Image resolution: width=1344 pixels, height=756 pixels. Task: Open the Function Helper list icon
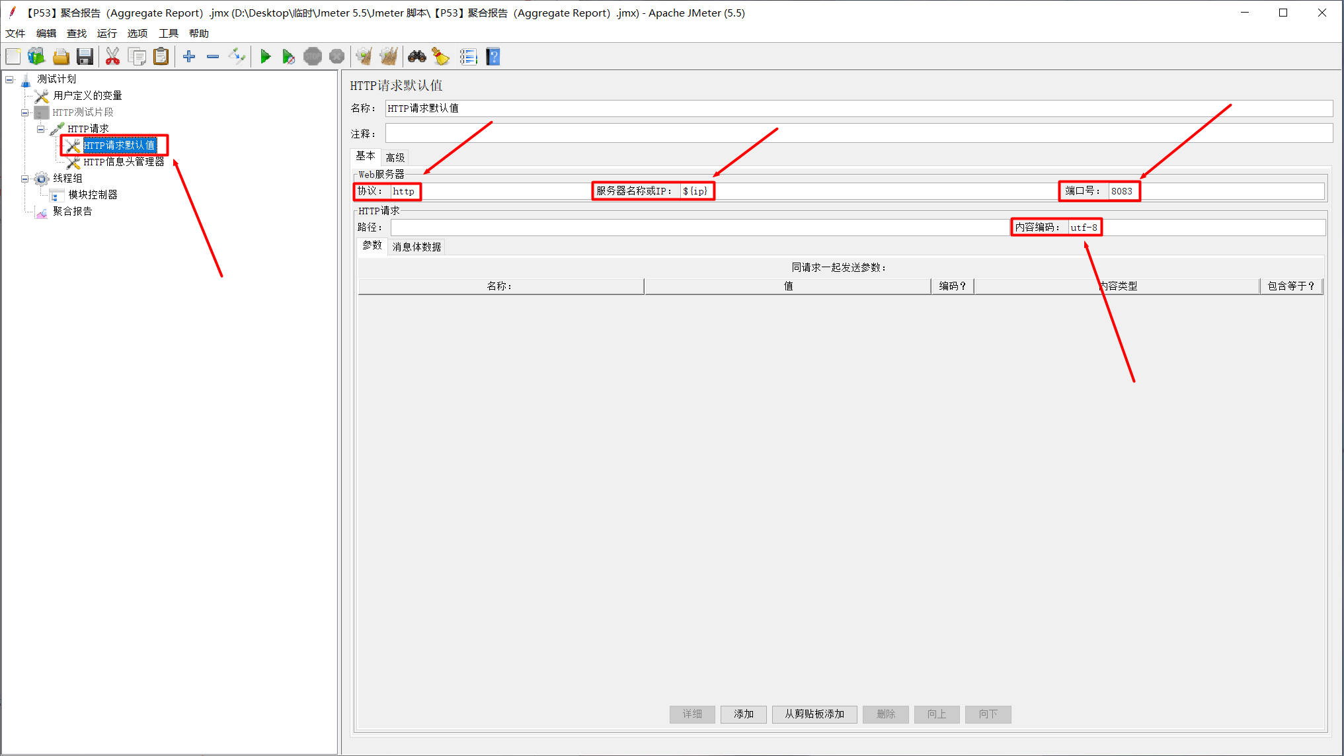tap(468, 57)
